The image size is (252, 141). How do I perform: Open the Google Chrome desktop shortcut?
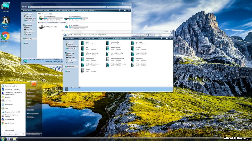(x=5, y=36)
